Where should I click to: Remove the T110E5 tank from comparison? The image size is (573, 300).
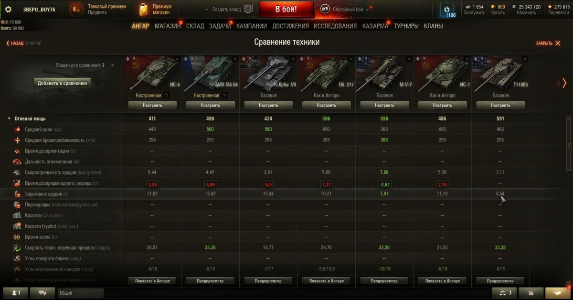(525, 59)
